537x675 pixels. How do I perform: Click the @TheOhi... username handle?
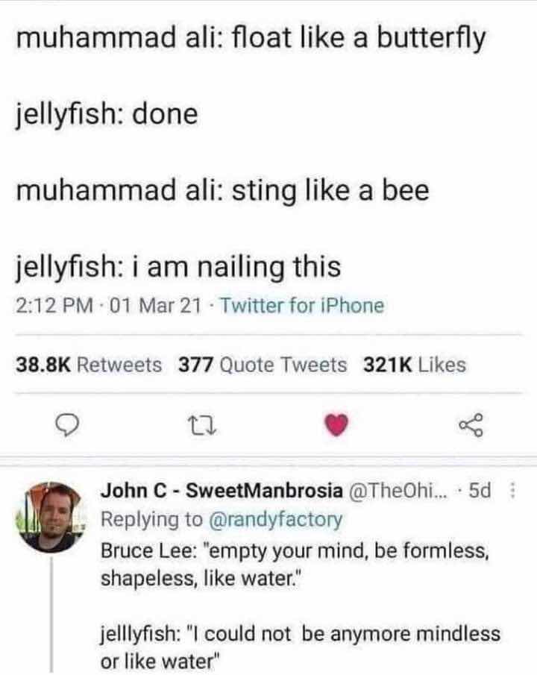click(x=398, y=490)
